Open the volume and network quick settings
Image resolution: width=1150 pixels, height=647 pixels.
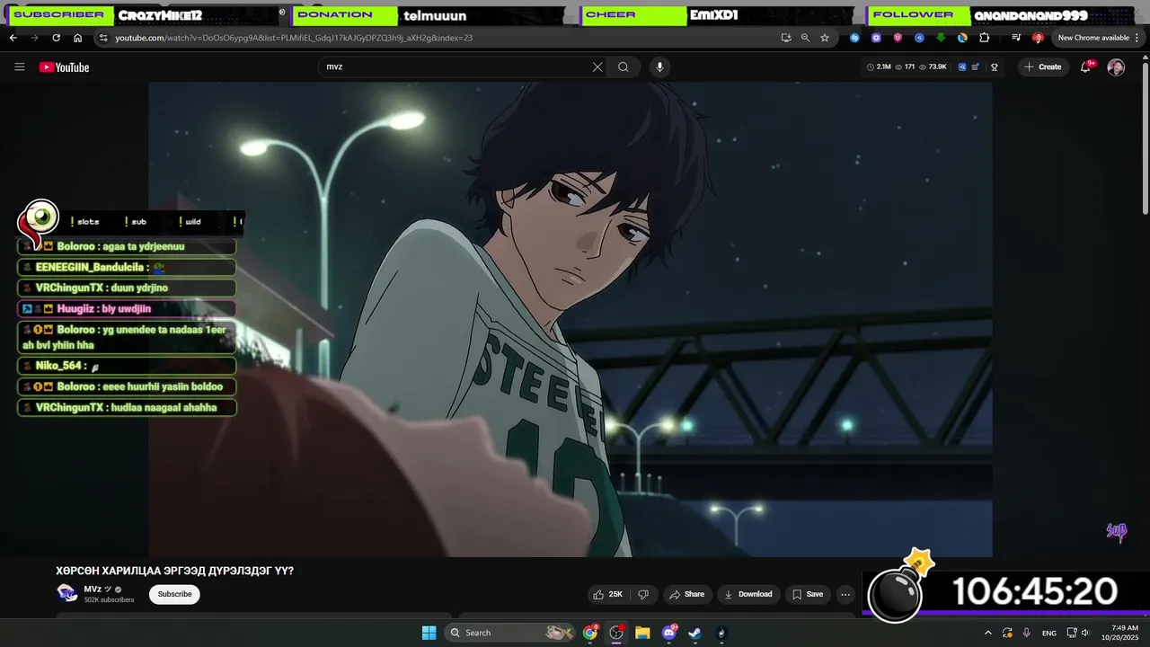[x=1078, y=633]
